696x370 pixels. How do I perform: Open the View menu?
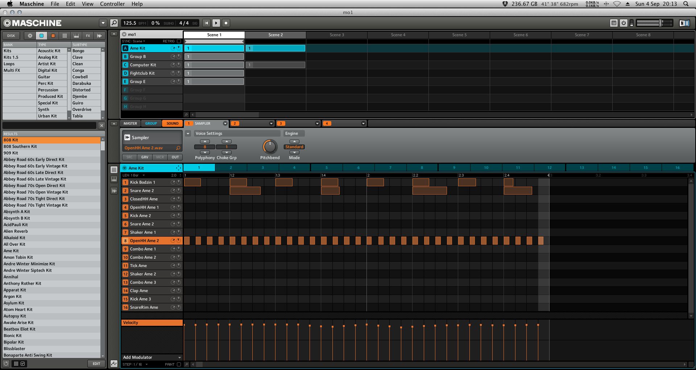pos(87,4)
